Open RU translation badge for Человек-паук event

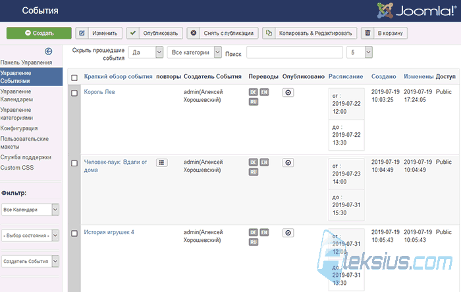(x=254, y=172)
